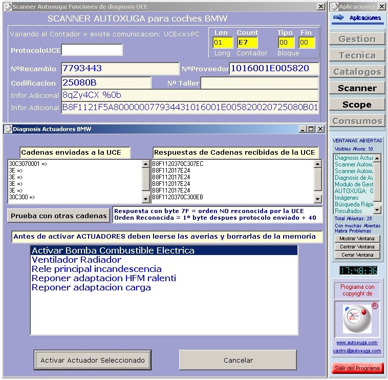Select Ventilador Radiador actuator
The width and height of the screenshot is (388, 380).
(164, 260)
